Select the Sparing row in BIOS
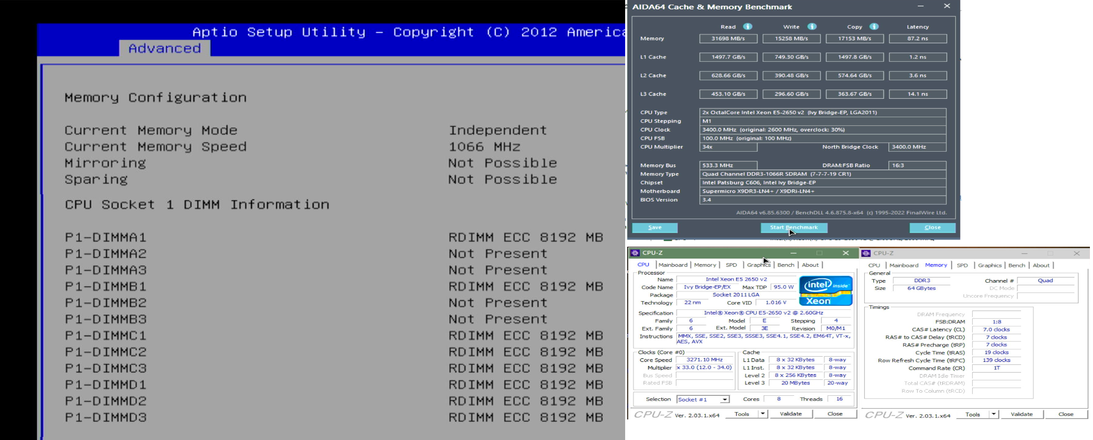This screenshot has height=440, width=1093. (311, 180)
